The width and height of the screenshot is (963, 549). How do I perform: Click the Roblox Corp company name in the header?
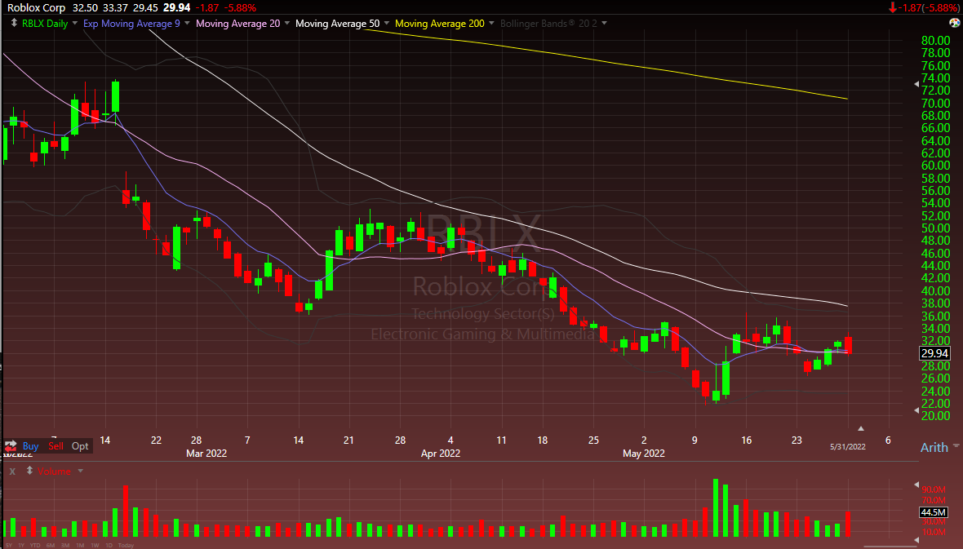pyautogui.click(x=36, y=7)
